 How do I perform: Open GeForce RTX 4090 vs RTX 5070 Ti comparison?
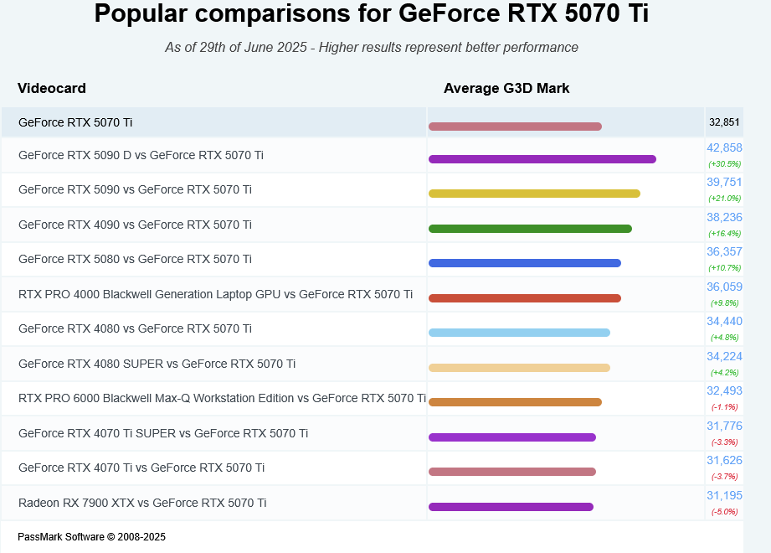(x=135, y=225)
